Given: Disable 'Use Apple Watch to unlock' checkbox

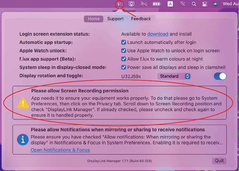Looking at the screenshot, I should [x=123, y=51].
